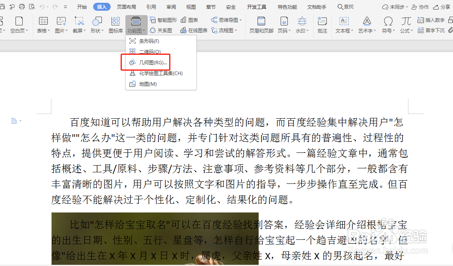Select 地图(M) from the menu
453x266 pixels.
point(161,84)
